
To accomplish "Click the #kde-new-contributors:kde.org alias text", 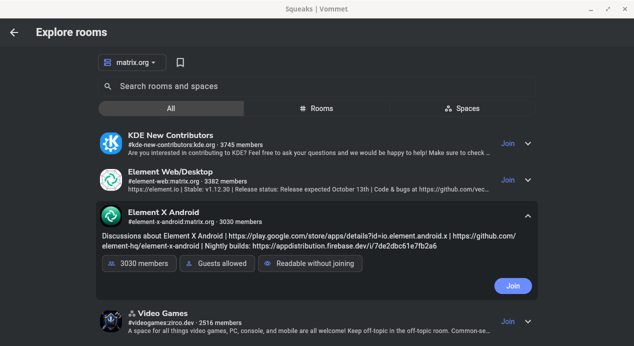I will 171,145.
